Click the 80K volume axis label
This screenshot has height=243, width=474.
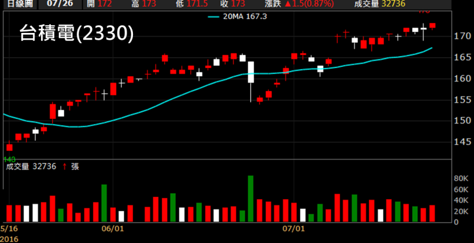click(461, 179)
